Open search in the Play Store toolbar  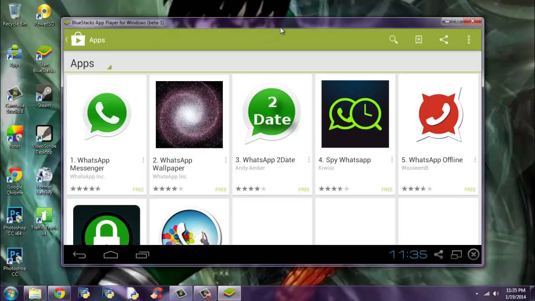(x=393, y=40)
